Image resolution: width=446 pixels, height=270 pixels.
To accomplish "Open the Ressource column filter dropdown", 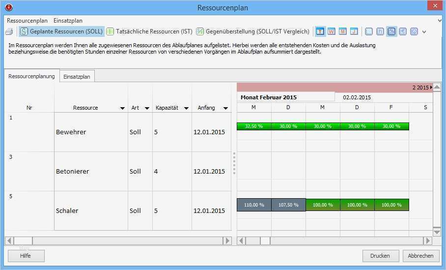I will [x=122, y=108].
